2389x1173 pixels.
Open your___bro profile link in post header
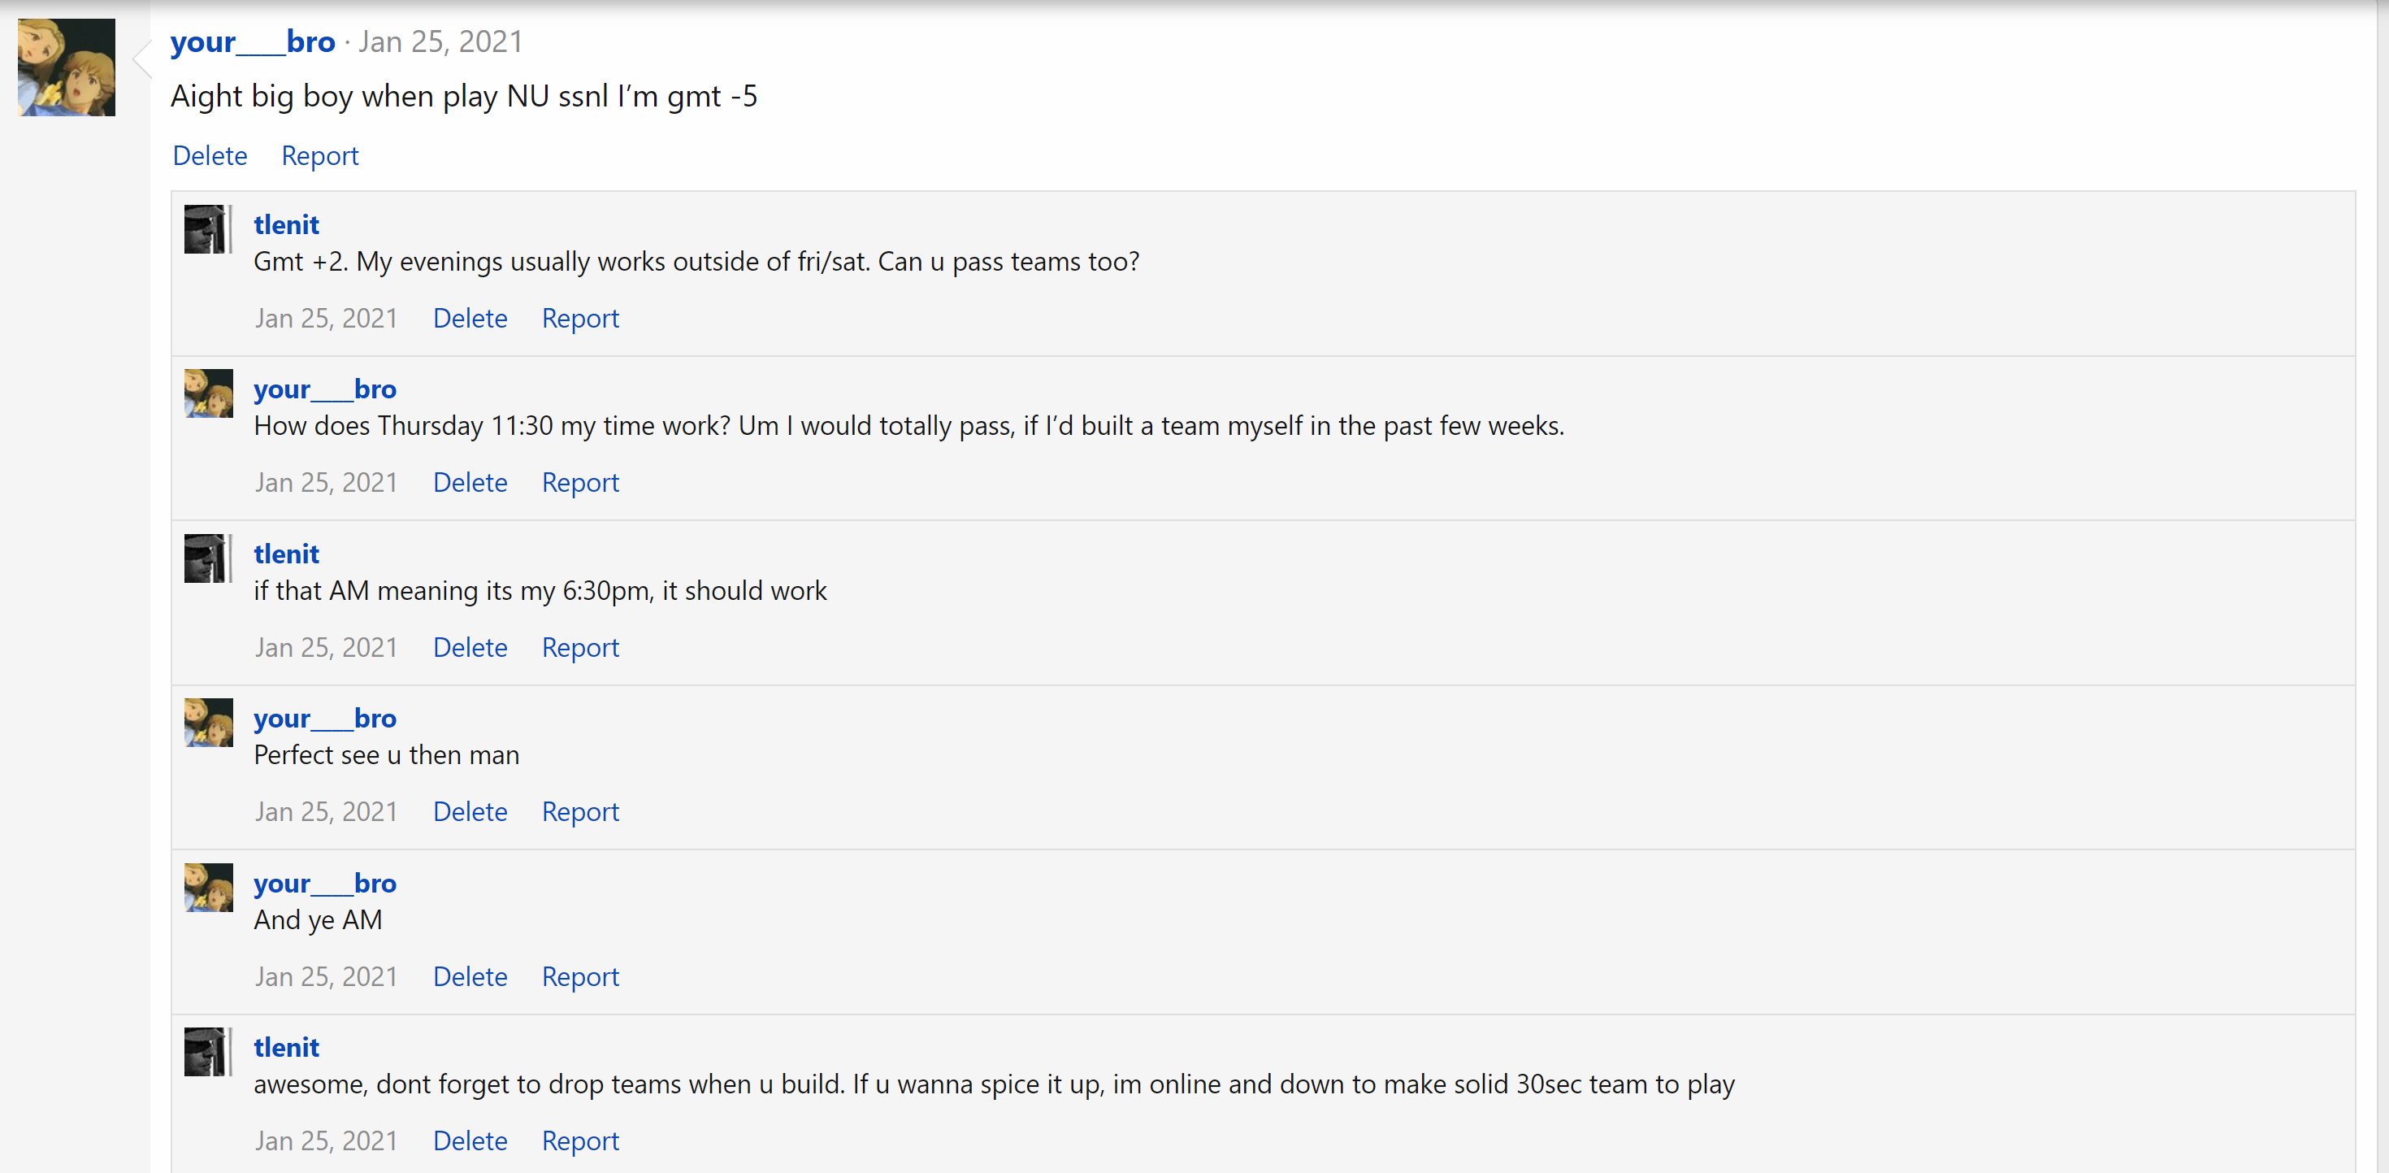pos(252,41)
